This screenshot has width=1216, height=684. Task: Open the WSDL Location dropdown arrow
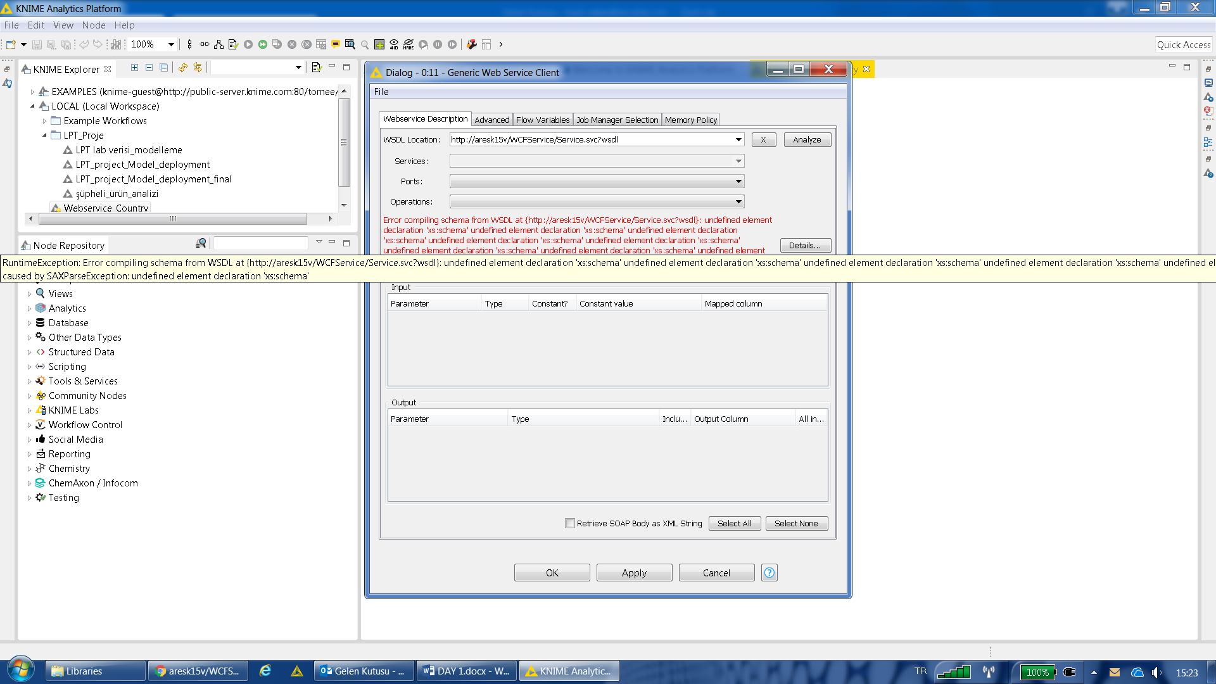pos(738,139)
